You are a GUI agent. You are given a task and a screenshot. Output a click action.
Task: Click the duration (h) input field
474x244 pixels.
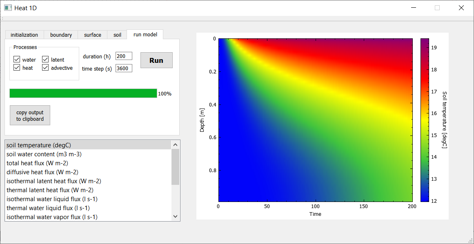[x=124, y=56]
